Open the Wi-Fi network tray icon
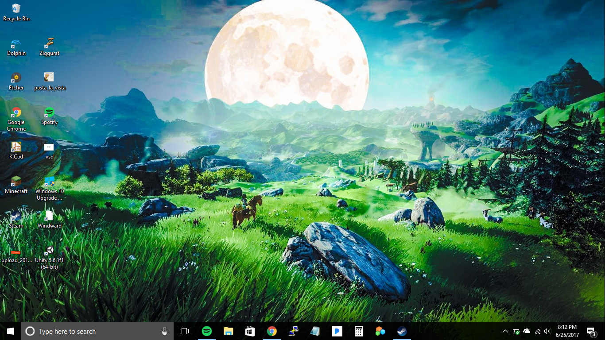Screen dimensions: 605x340 click(x=538, y=331)
